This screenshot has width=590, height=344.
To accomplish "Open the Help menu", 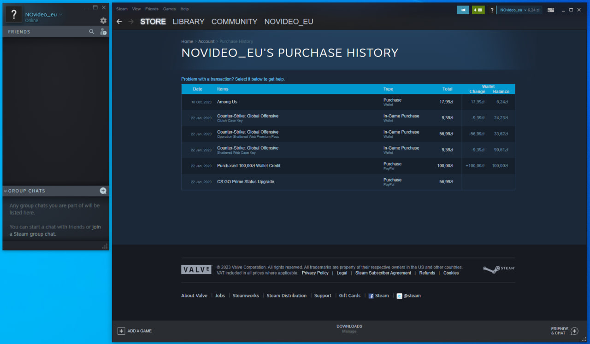I will click(x=184, y=9).
